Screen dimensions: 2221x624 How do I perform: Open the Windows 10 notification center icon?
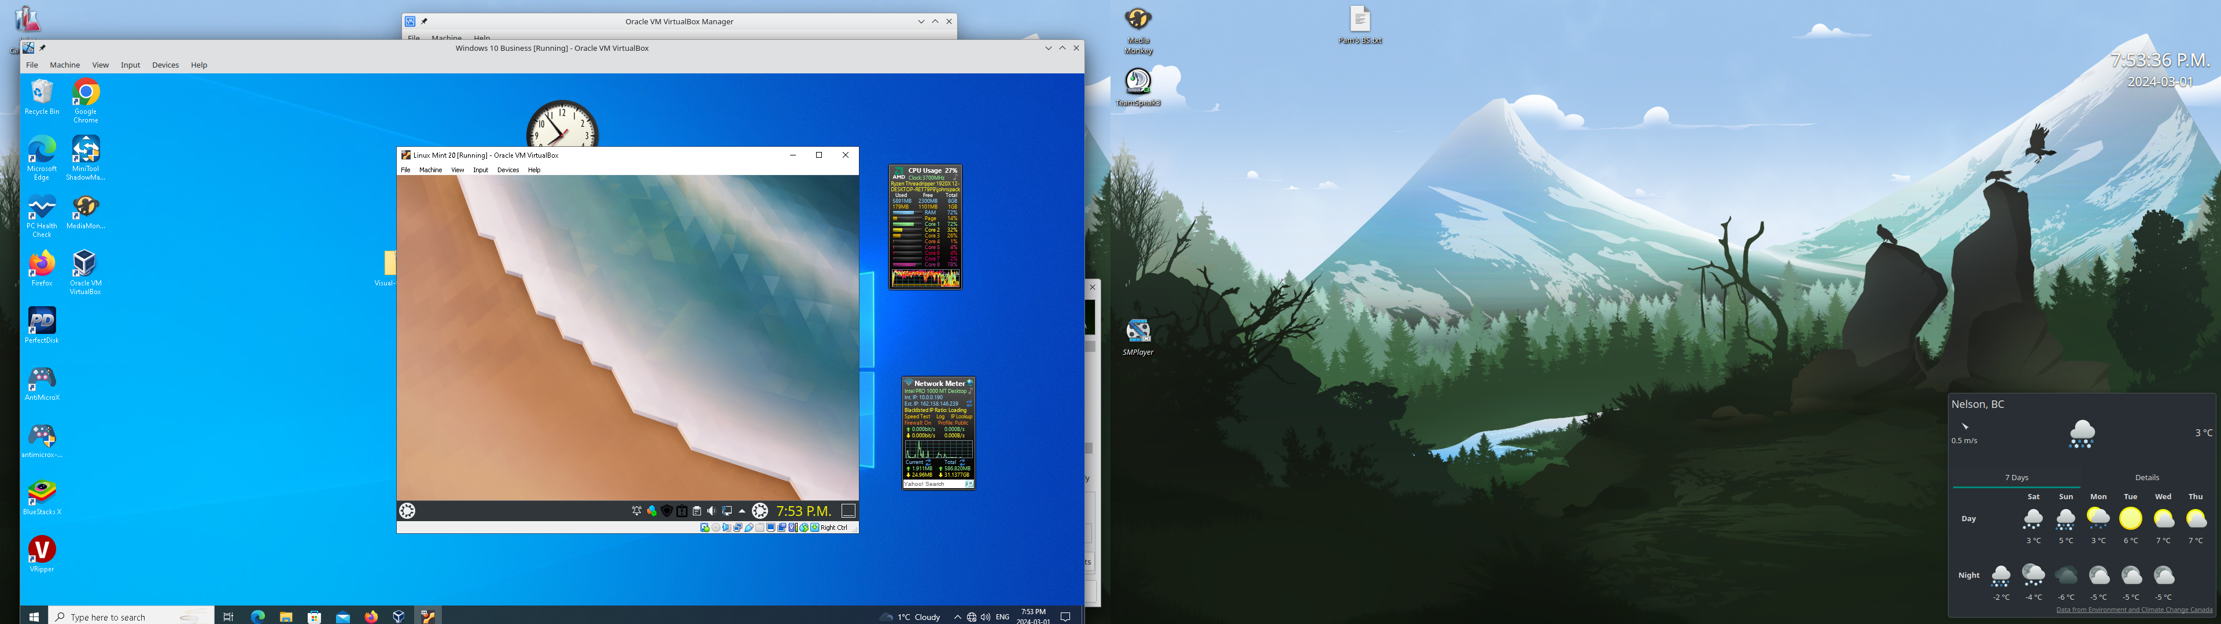pos(1065,617)
